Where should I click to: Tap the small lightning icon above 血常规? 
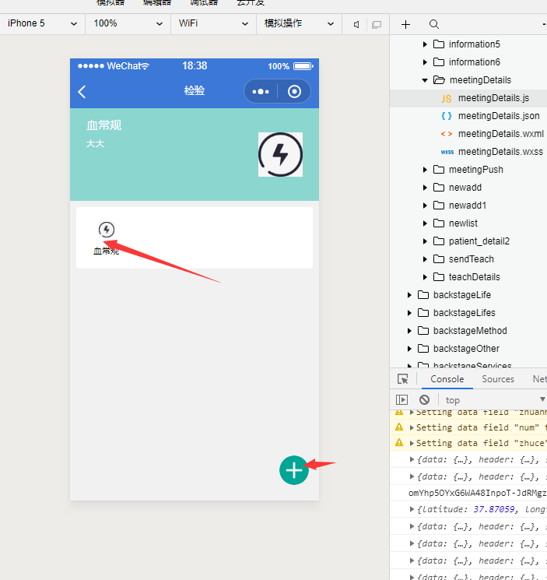point(107,230)
